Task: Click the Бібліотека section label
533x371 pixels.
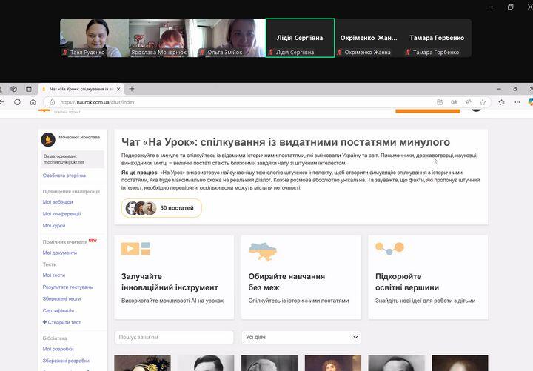Action: 55,338
